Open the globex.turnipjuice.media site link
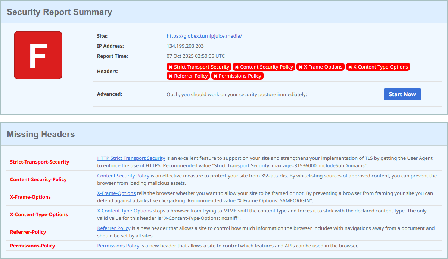The image size is (448, 259). coord(204,36)
